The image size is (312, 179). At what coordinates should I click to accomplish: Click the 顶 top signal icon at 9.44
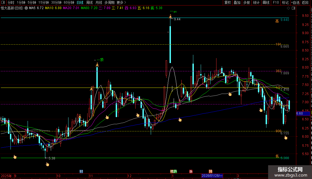click(x=170, y=17)
